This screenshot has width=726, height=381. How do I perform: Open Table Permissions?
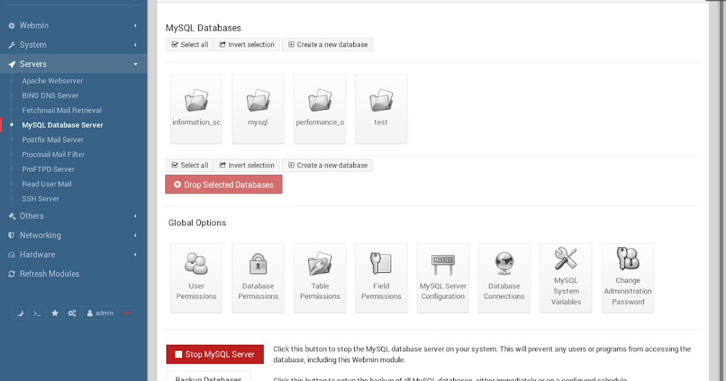319,278
